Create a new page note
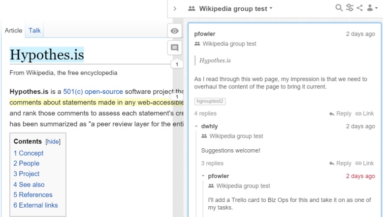 point(174,48)
